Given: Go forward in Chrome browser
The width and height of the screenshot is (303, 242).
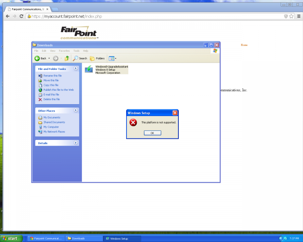Looking at the screenshot, I should pos(14,16).
